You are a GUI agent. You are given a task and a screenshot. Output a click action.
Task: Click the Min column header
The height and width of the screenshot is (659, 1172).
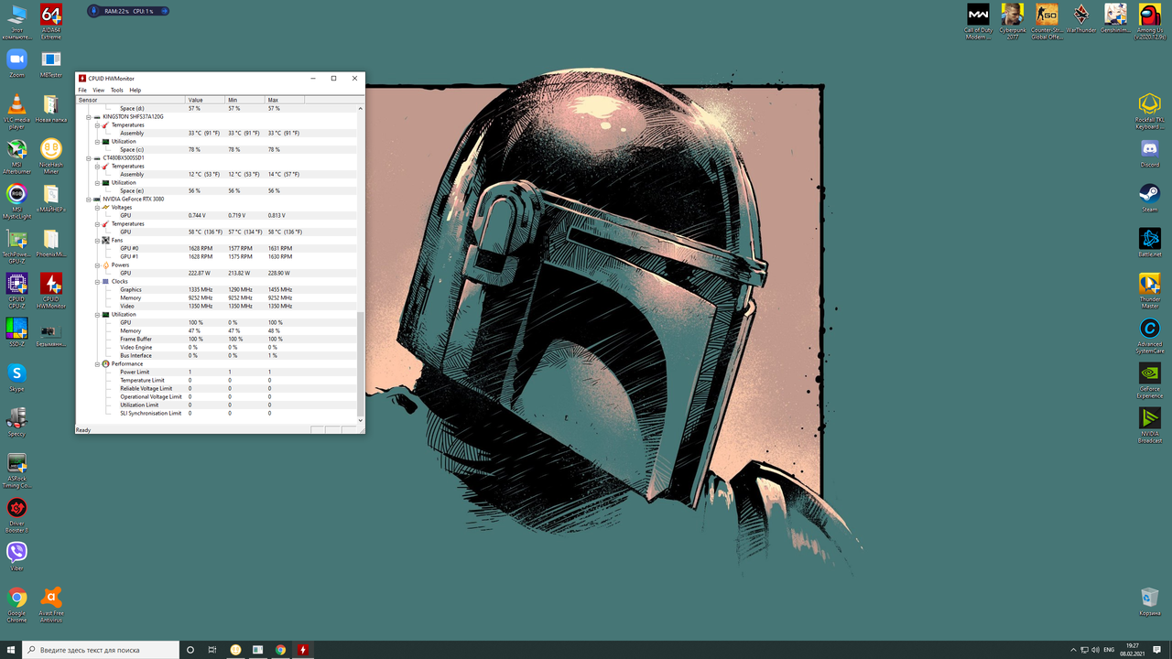tap(245, 100)
